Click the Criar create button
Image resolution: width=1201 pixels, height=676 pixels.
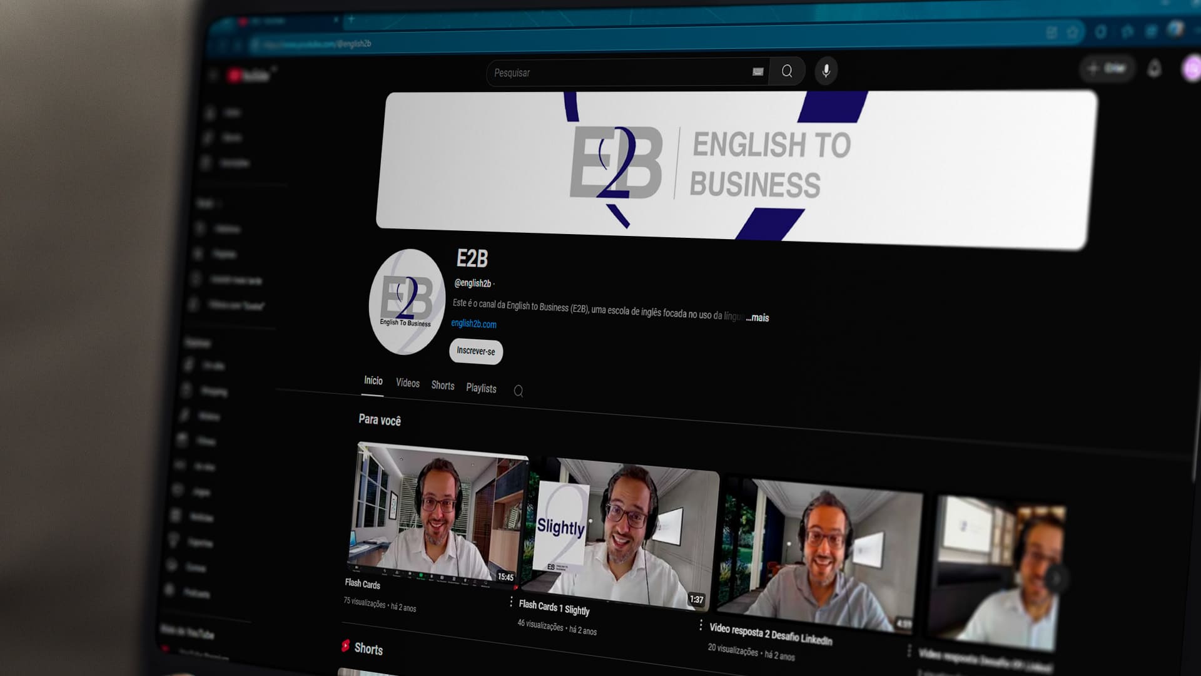[1107, 68]
